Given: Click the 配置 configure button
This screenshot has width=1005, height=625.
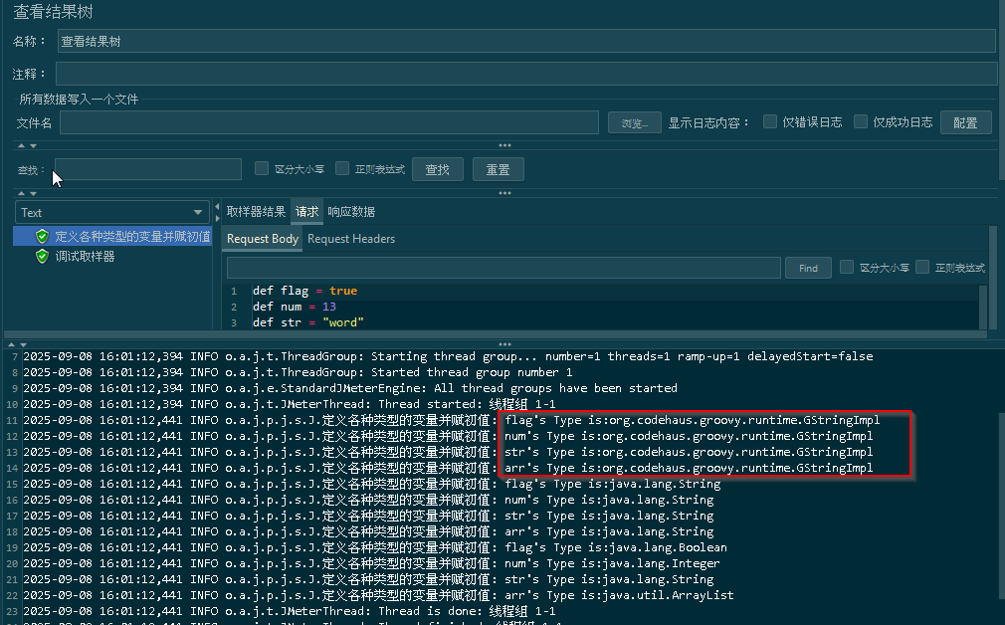Looking at the screenshot, I should click(965, 122).
